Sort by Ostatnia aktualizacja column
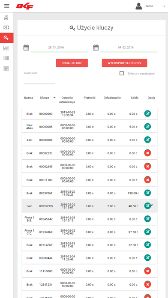 point(67,100)
